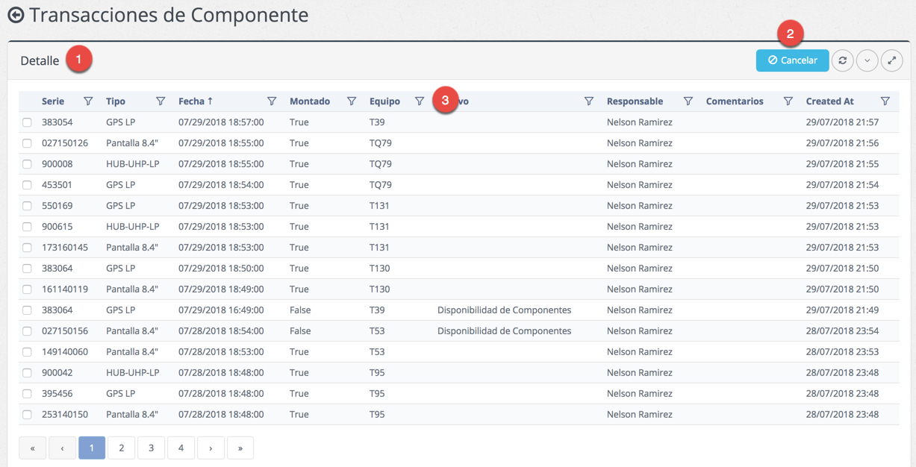
Task: Check the row with serie 149140060
Action: [27, 352]
